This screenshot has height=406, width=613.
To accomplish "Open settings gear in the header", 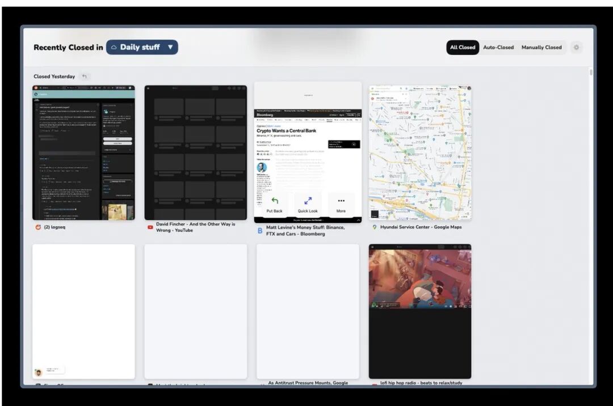I will 576,47.
